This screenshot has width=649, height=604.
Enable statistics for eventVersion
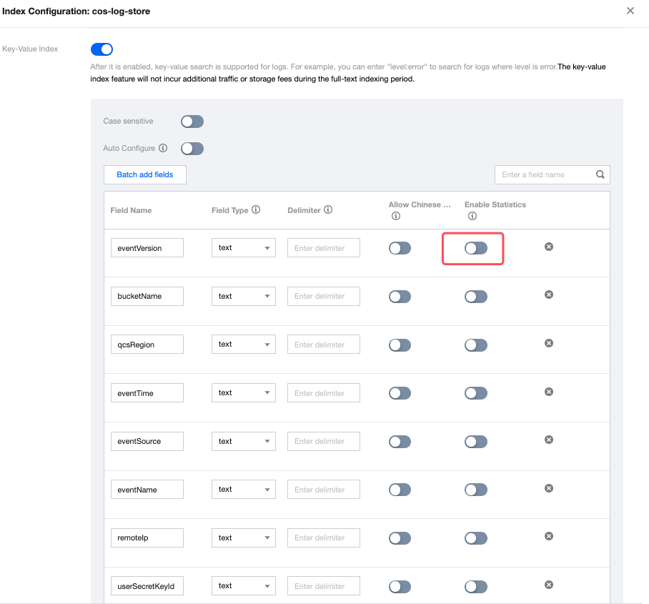pyautogui.click(x=475, y=248)
